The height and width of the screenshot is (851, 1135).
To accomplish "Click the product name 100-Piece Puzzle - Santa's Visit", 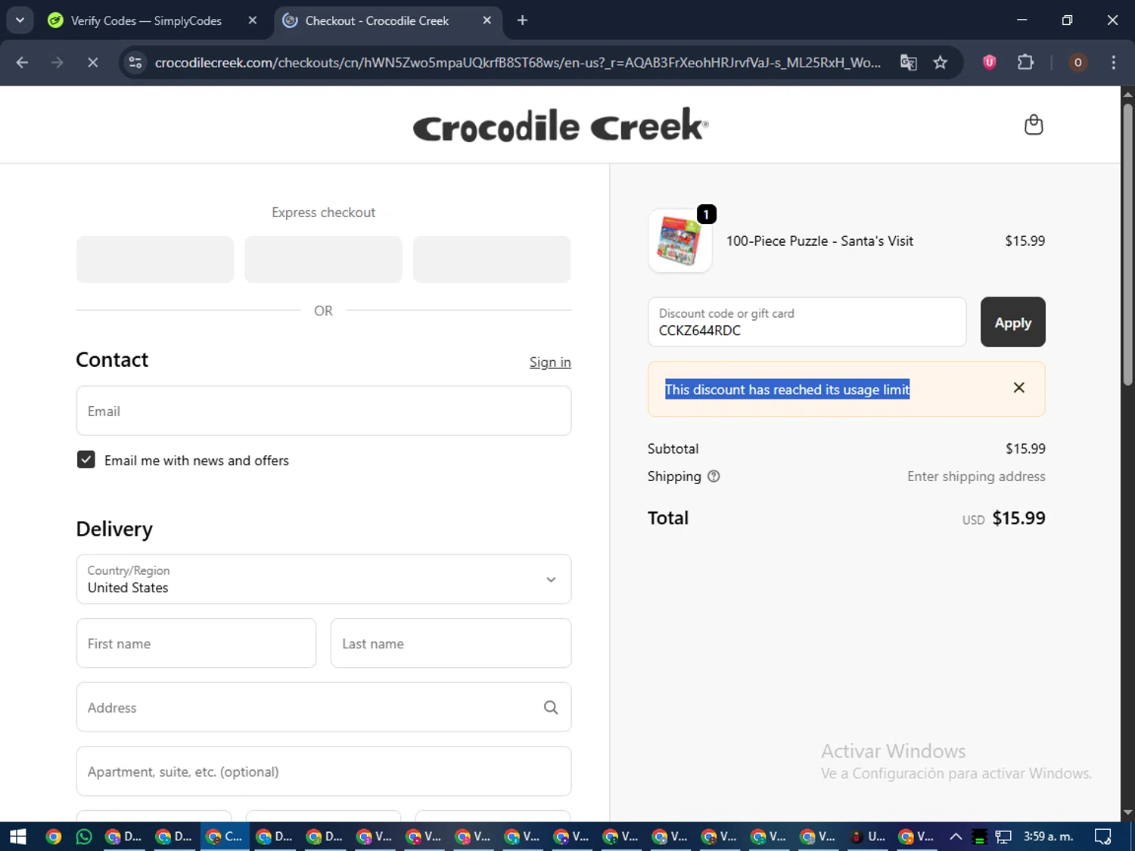I will tap(819, 241).
